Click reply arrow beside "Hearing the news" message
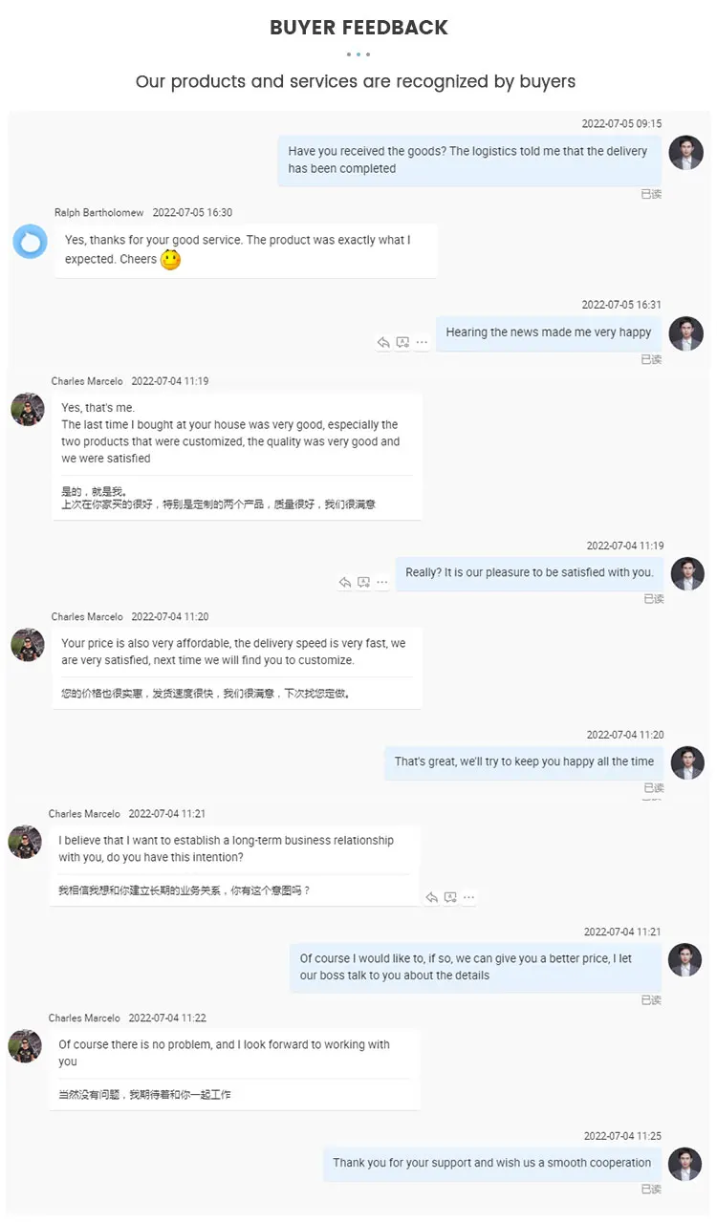Screen dimensions: 717x1222 pos(383,343)
